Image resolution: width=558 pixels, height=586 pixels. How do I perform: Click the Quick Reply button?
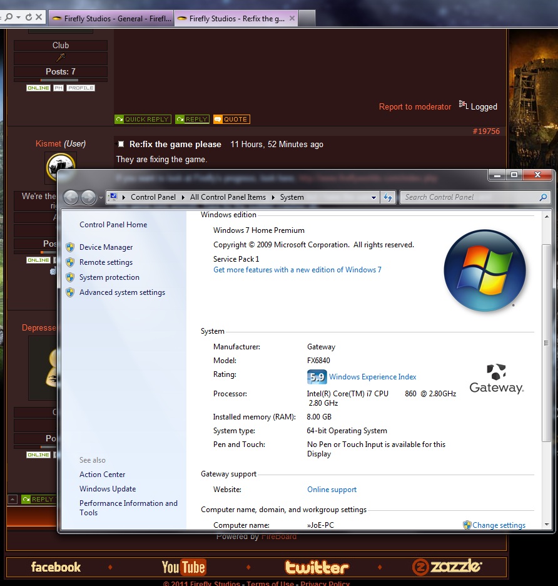click(143, 119)
